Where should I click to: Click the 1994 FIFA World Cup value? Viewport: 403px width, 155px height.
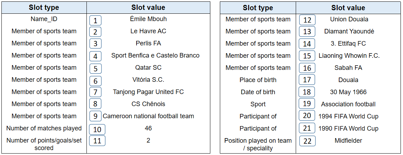(348, 116)
